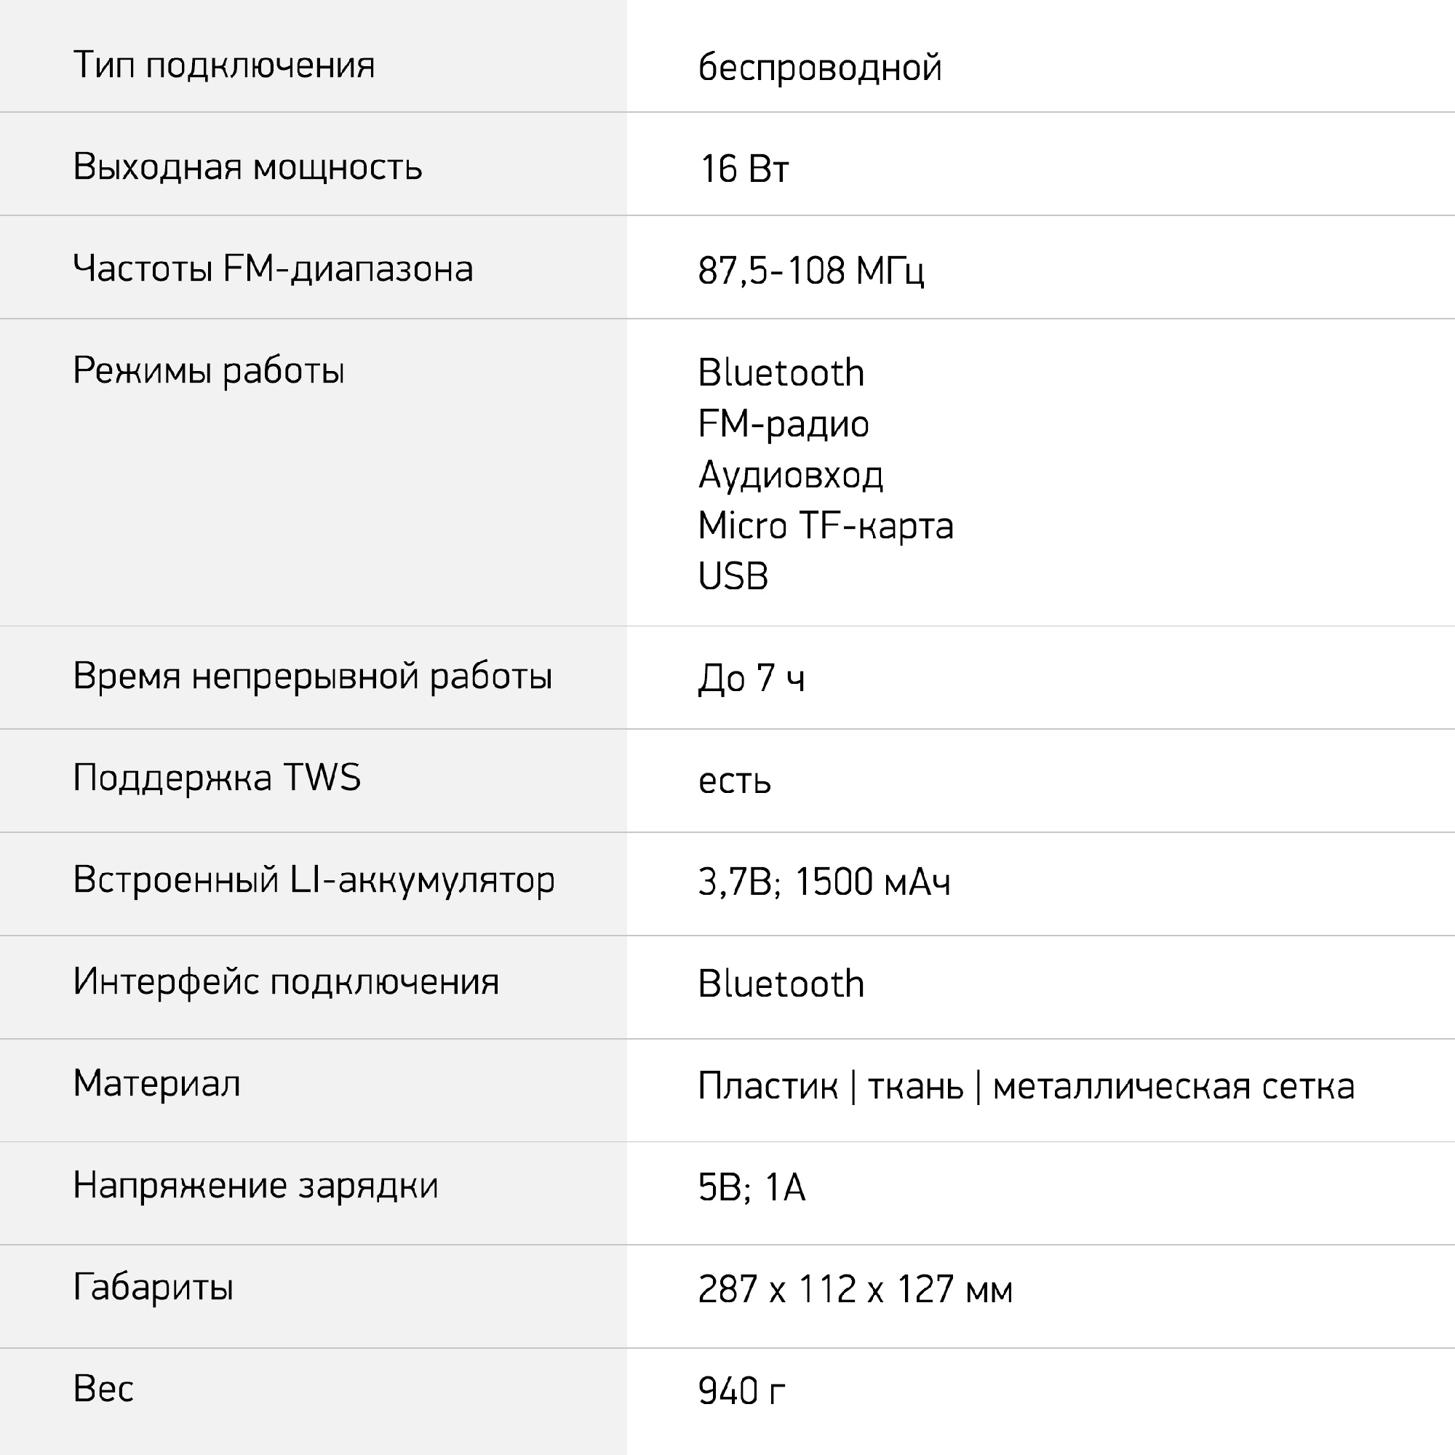1455x1455 pixels.
Task: Click the '16 Вт' power value
Action: point(744,169)
